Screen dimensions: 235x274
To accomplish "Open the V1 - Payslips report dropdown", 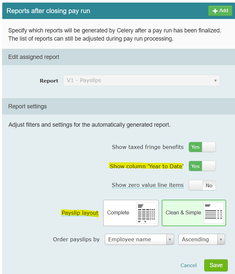I will pos(141,81).
